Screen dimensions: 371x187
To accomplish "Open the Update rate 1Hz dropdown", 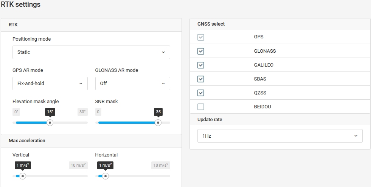I will pyautogui.click(x=280, y=136).
